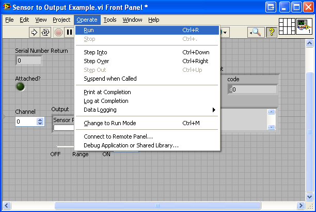Select Run from Operate menu
316x212 pixels.
(147, 30)
